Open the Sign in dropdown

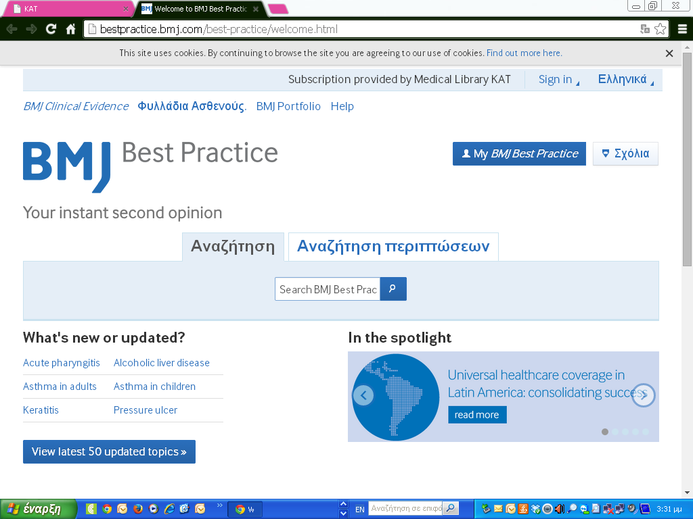pos(558,80)
